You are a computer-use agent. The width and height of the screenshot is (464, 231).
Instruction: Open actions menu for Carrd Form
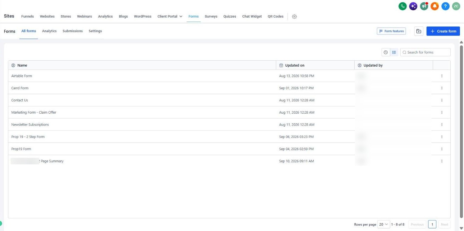[x=442, y=88]
